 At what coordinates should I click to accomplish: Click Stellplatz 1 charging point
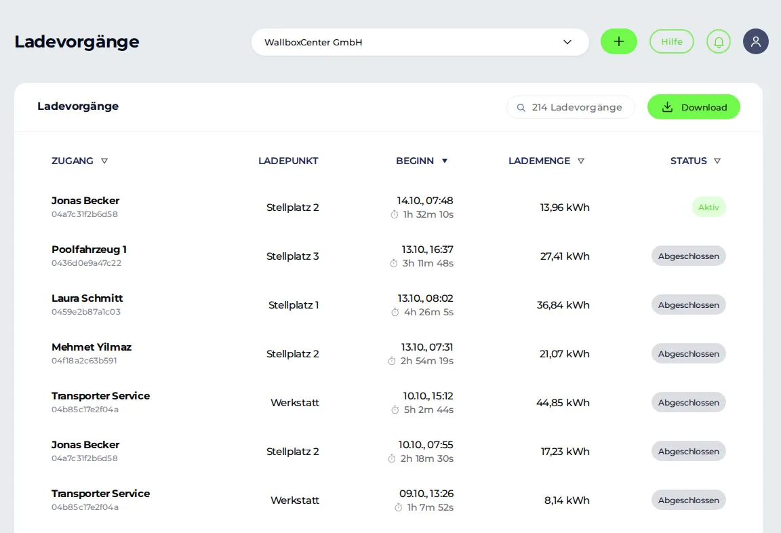pos(294,305)
